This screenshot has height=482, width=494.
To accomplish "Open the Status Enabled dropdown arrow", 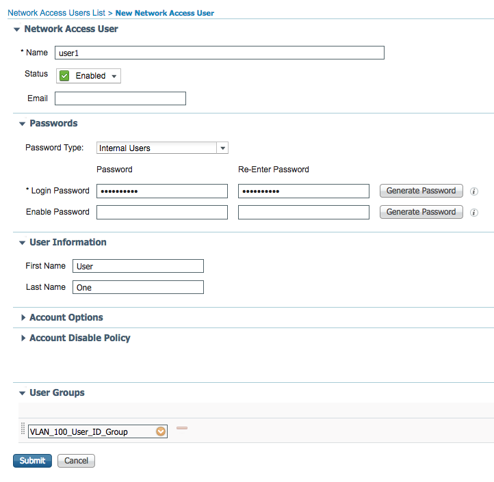I will click(x=114, y=76).
